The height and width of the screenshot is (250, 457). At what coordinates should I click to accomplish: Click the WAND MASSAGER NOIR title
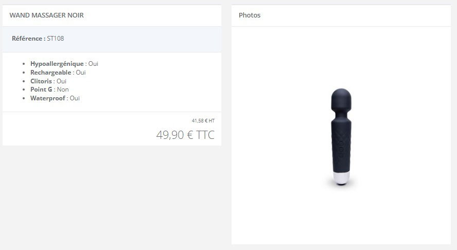click(47, 15)
